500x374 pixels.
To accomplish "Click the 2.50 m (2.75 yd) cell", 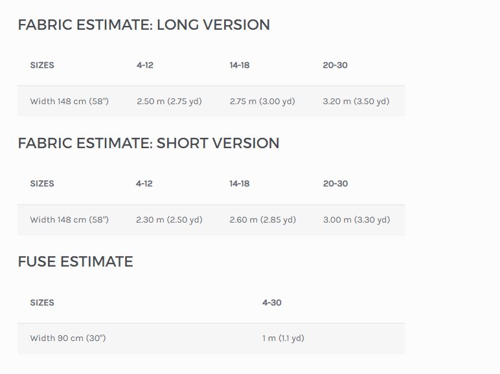I will [x=170, y=102].
